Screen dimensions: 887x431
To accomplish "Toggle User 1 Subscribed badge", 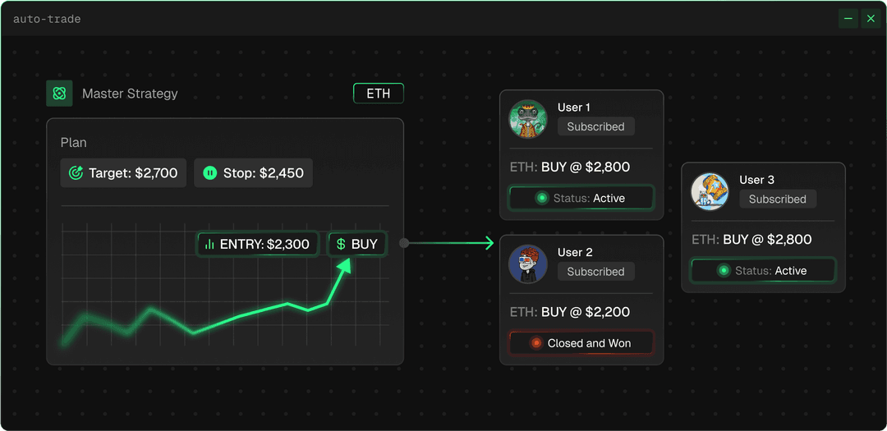I will (x=595, y=127).
